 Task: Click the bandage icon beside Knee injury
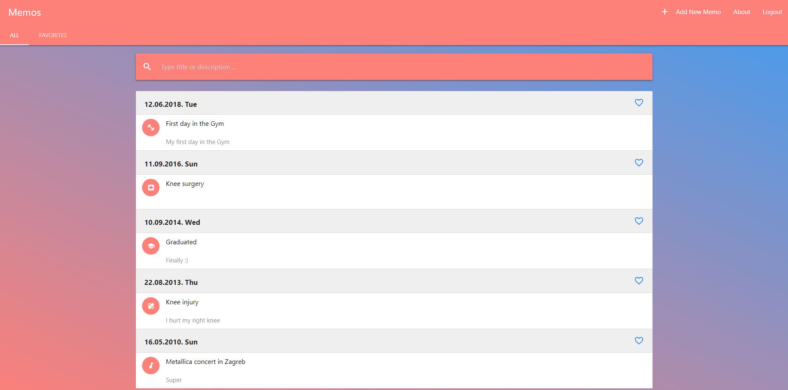tap(151, 306)
